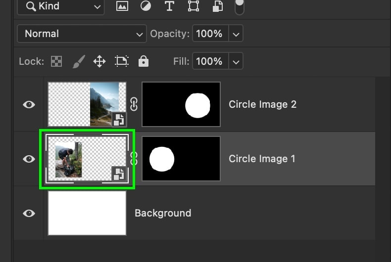
Task: Prevent auto-nesting in artboards lock icon
Action: click(121, 61)
